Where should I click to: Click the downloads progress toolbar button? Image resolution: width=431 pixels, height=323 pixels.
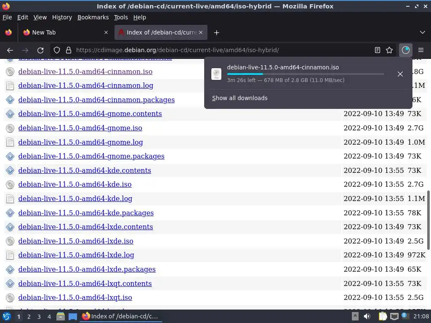[405, 50]
